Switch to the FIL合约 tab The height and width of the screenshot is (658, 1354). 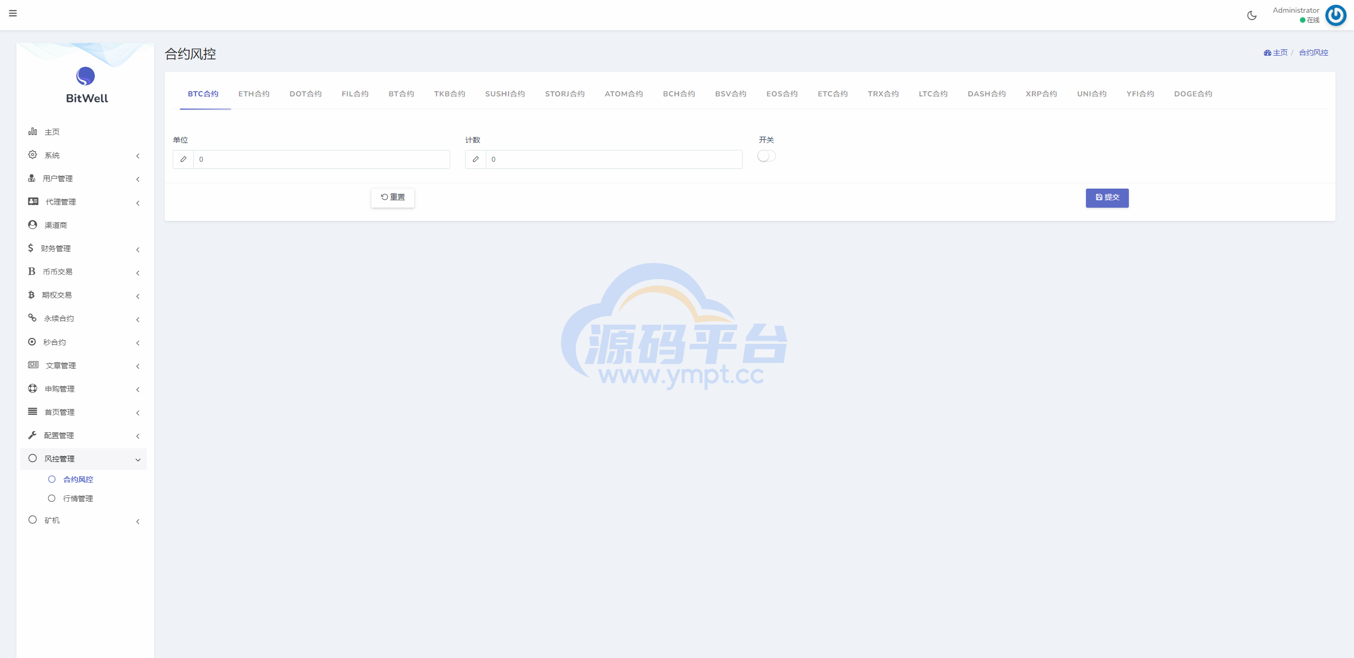pos(355,94)
